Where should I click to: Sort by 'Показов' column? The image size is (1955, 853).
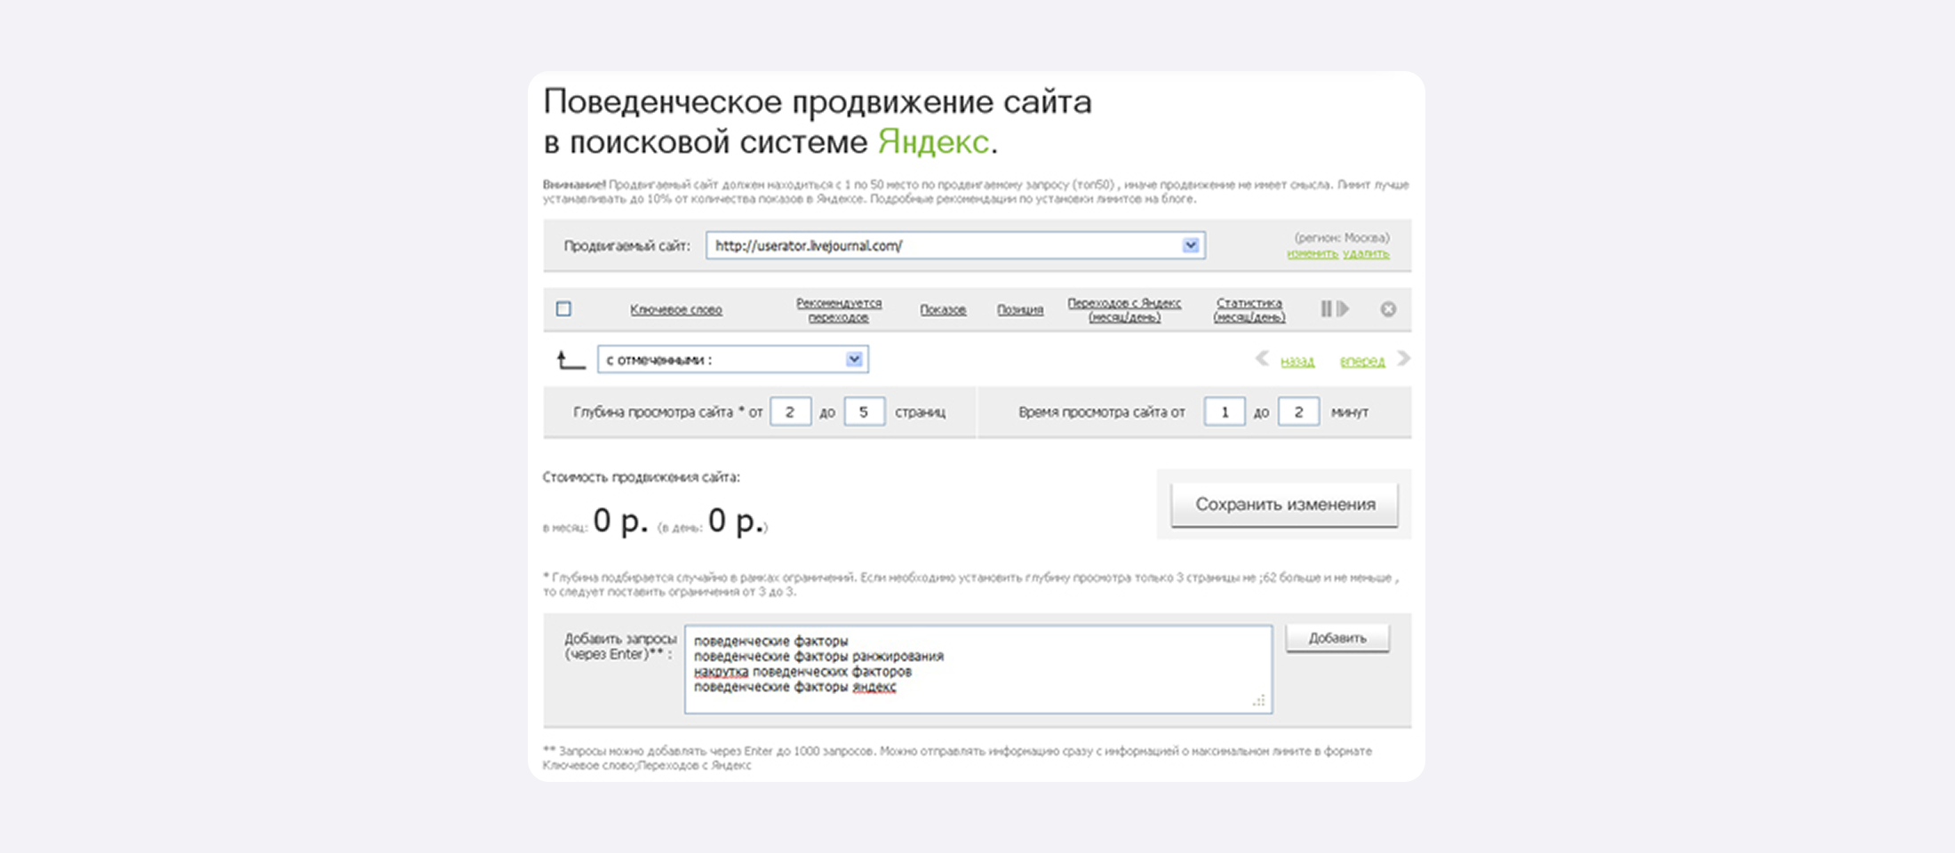click(x=943, y=309)
